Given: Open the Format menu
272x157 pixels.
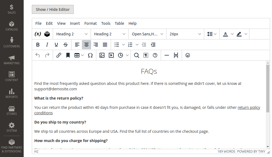Looking at the screenshot, I should 91,23.
